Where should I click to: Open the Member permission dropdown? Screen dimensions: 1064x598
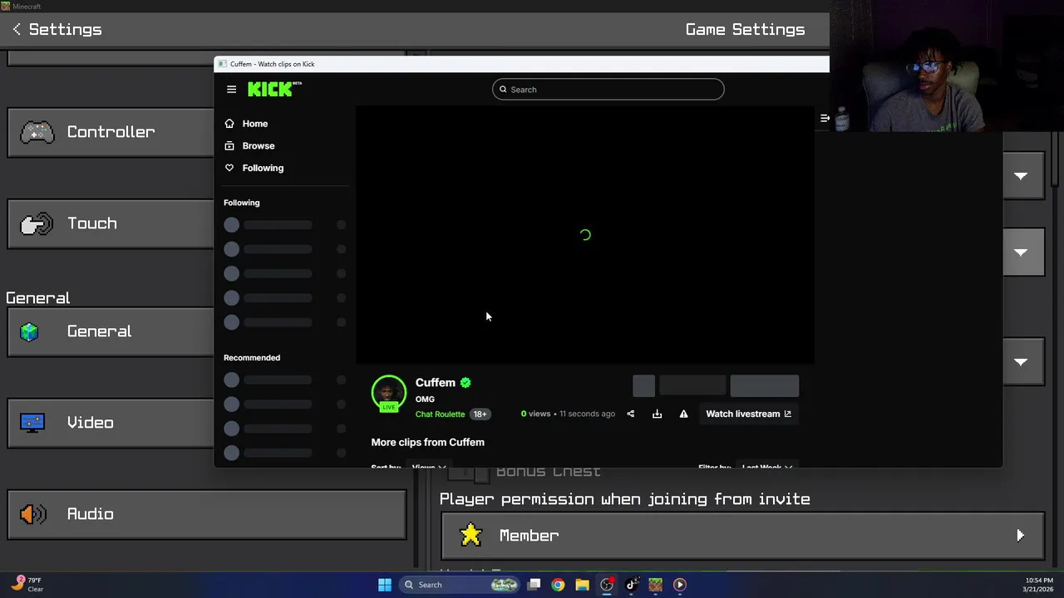(742, 536)
